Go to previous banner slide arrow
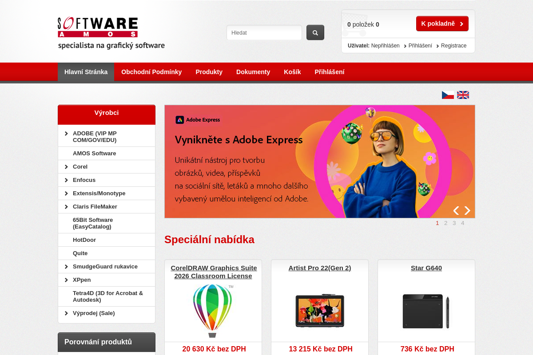The image size is (533, 355). point(456,210)
